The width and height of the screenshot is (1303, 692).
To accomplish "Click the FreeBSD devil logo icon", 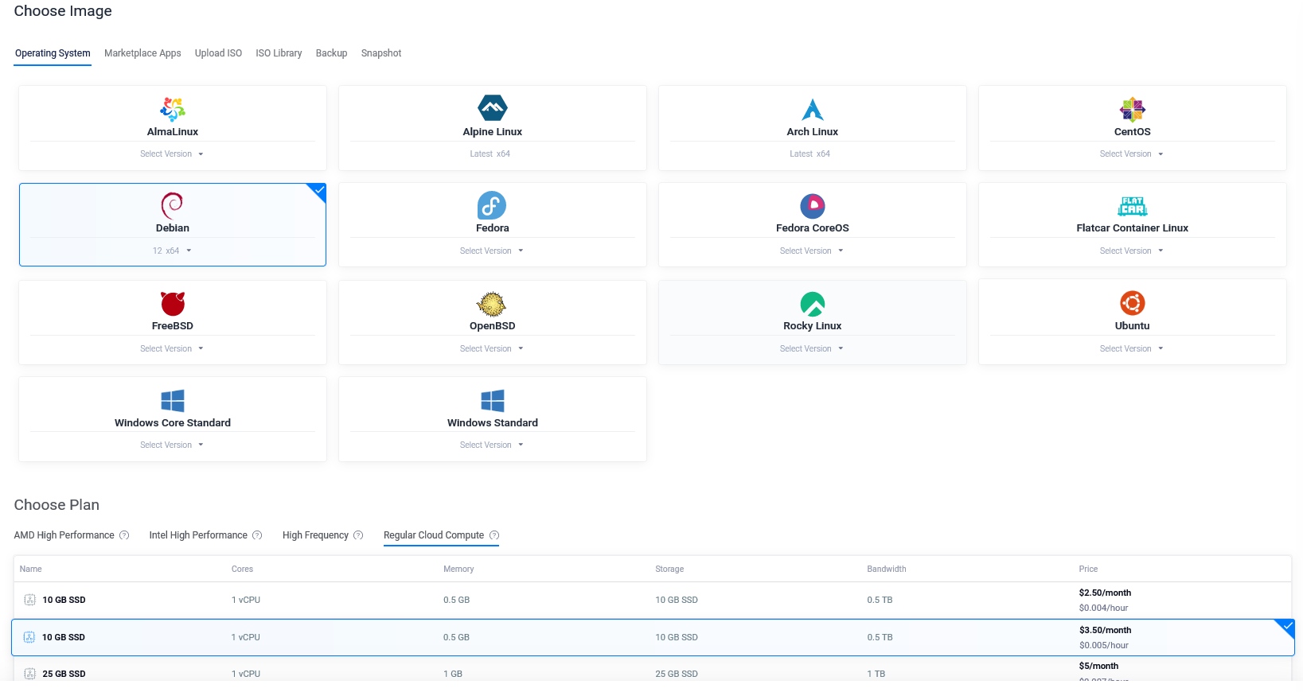I will [x=173, y=303].
